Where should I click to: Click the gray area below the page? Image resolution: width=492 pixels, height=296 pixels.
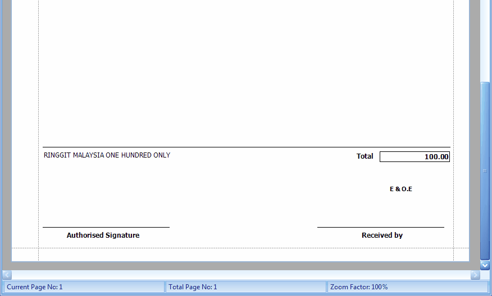click(x=240, y=266)
